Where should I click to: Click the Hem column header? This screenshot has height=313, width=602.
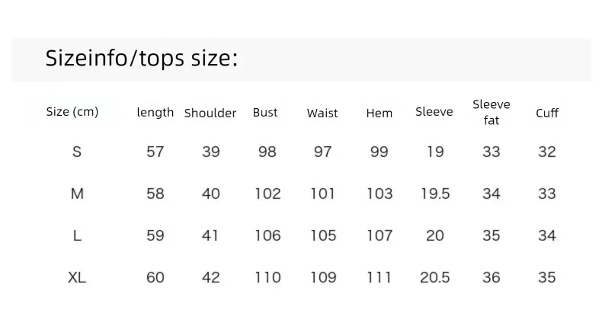(x=379, y=113)
